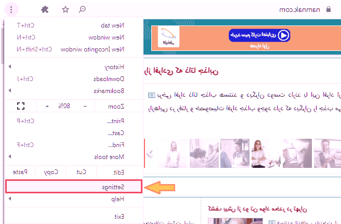Choose Exit from the menu
Viewport: 341px width, 224px height.
coord(73,216)
